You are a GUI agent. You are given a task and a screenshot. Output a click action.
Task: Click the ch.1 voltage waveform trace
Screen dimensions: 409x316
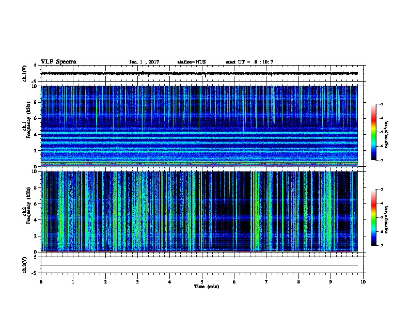click(199, 73)
